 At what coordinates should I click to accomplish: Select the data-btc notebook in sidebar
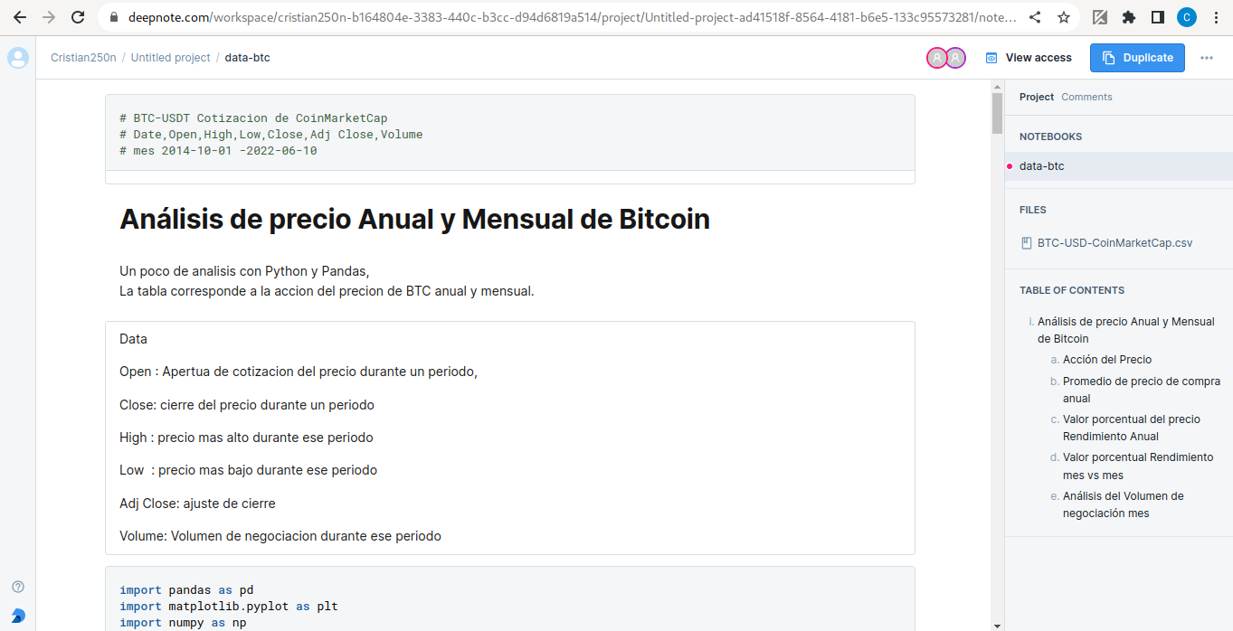click(1041, 166)
